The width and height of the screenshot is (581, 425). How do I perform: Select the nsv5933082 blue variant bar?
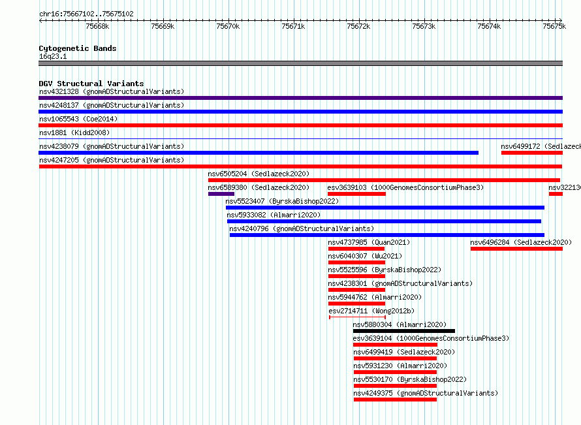point(385,221)
